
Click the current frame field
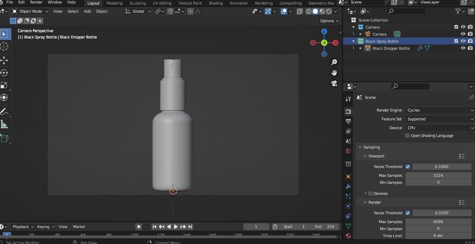click(256, 227)
